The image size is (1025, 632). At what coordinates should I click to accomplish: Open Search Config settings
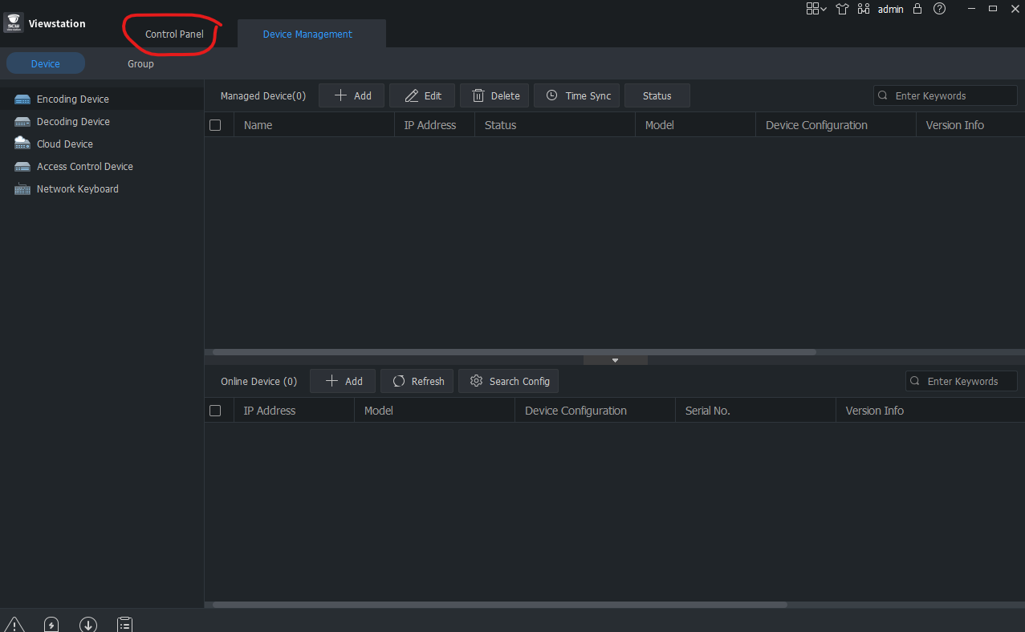pos(509,381)
